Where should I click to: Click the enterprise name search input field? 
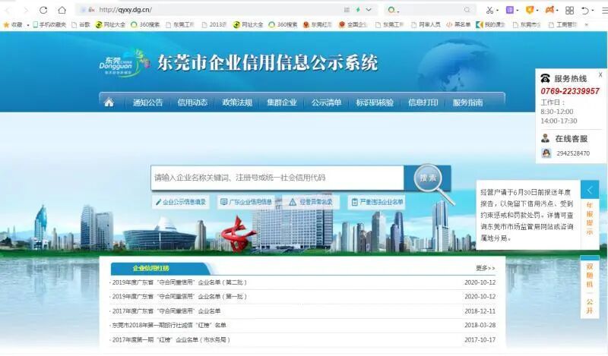tap(277, 178)
